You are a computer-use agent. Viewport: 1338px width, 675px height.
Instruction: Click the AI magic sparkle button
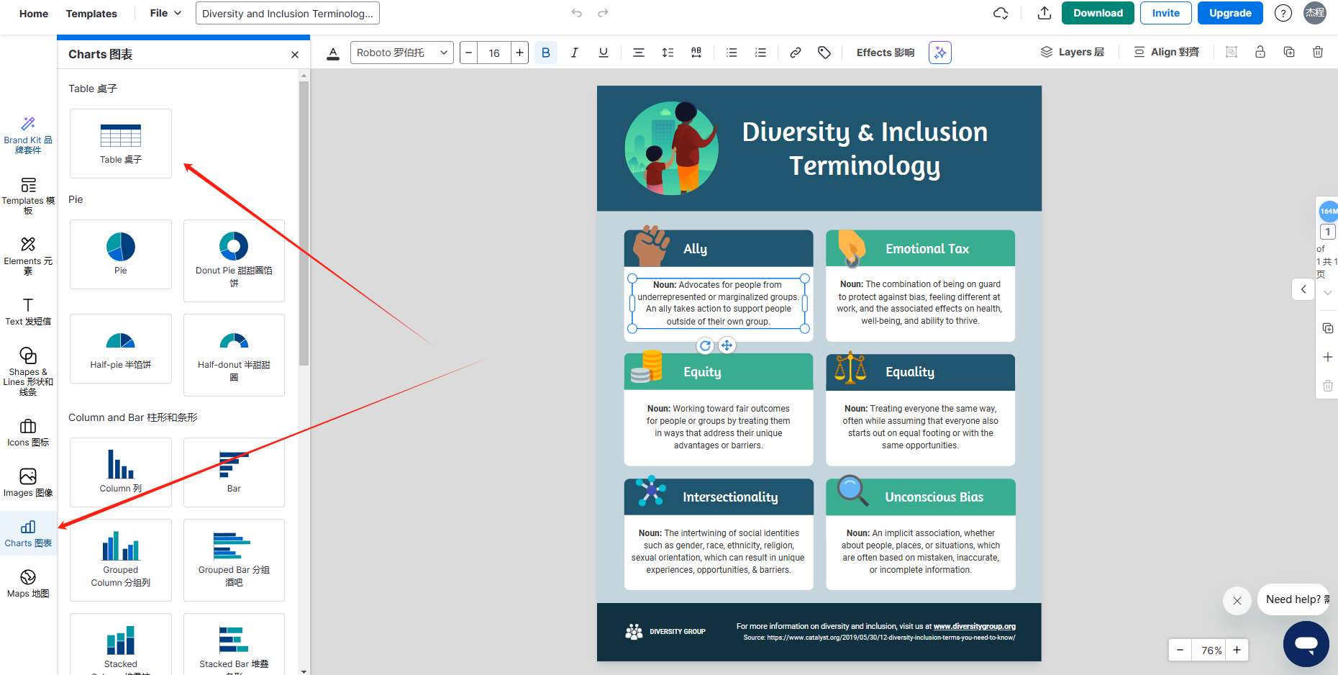pyautogui.click(x=940, y=53)
